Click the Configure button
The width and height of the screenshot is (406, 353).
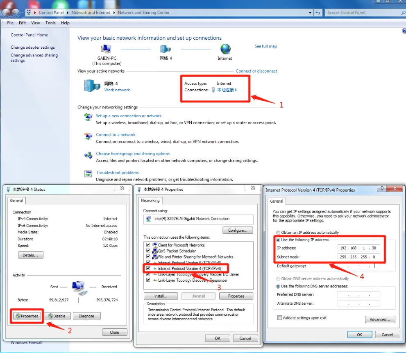click(x=238, y=230)
